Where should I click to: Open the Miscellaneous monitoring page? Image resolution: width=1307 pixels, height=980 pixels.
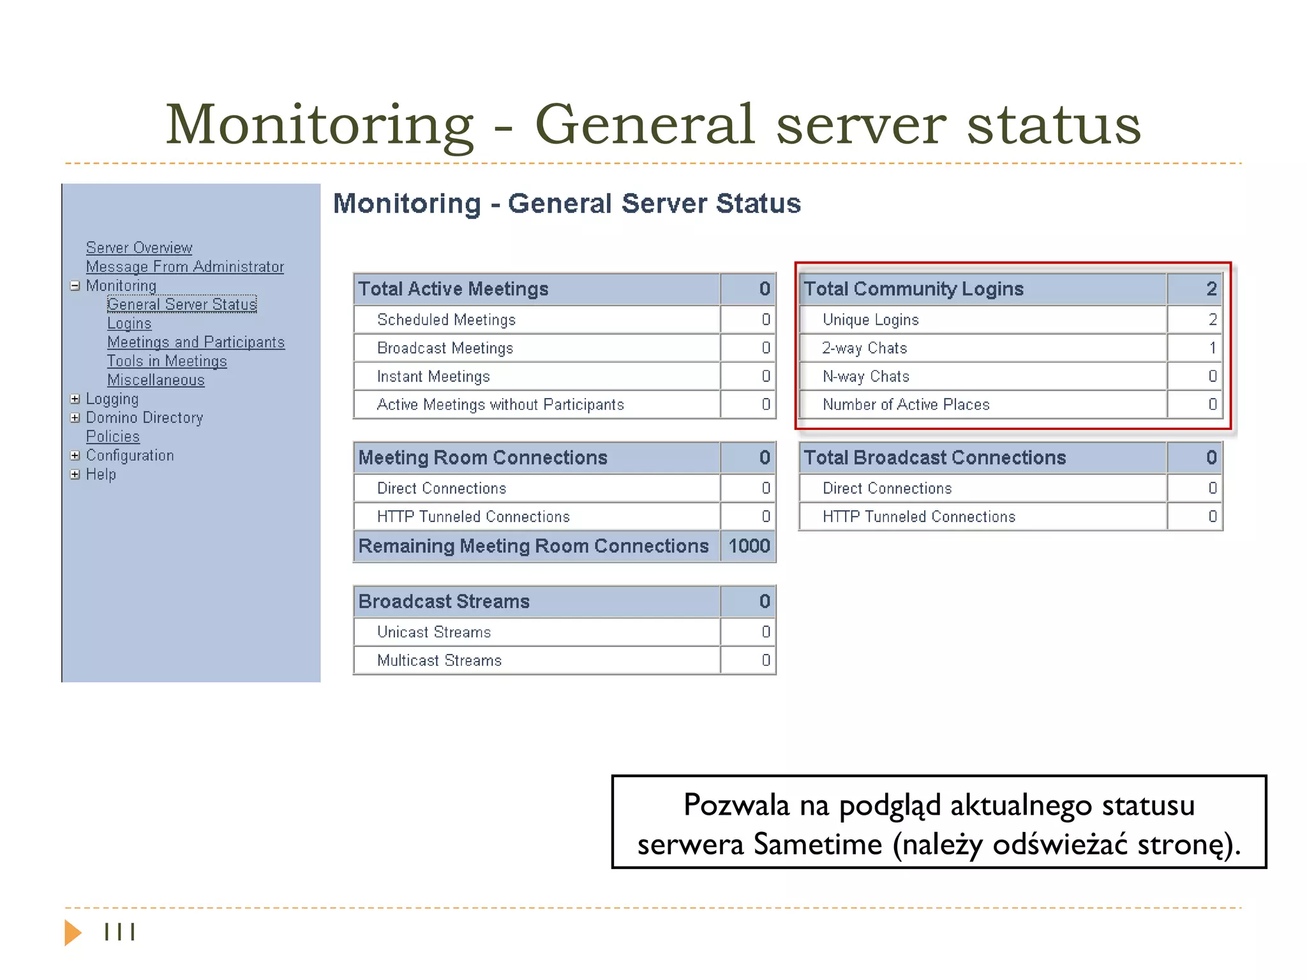(x=156, y=380)
